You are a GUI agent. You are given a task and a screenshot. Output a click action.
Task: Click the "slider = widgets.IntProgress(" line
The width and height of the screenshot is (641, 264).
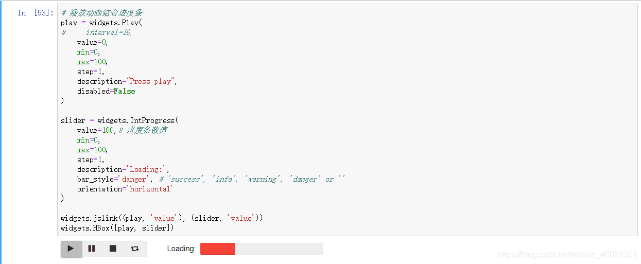tap(119, 120)
